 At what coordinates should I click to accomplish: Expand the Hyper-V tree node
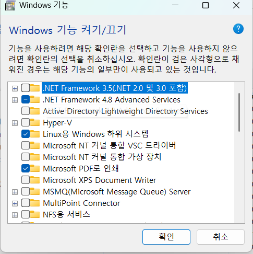point(15,123)
